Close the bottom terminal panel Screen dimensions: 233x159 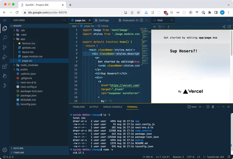[229, 107]
